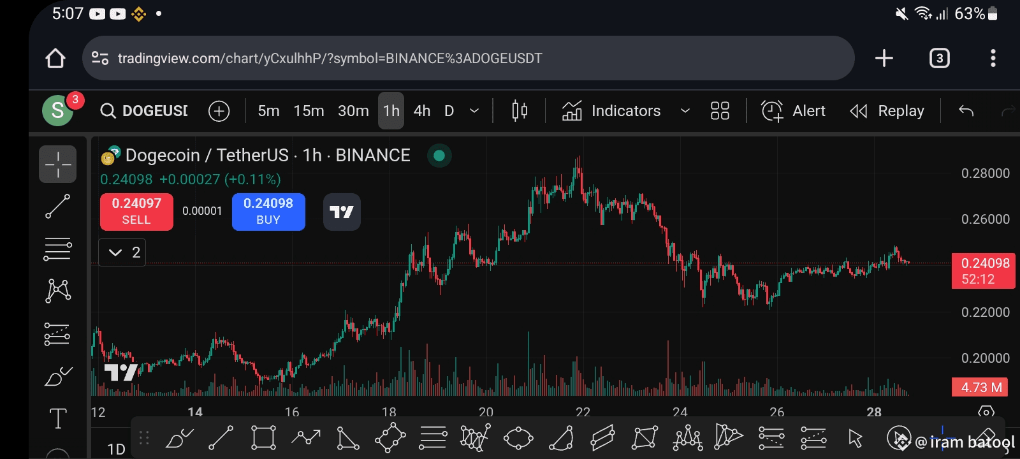The image size is (1020, 459).
Task: Switch to the 30m timeframe
Action: tap(353, 111)
